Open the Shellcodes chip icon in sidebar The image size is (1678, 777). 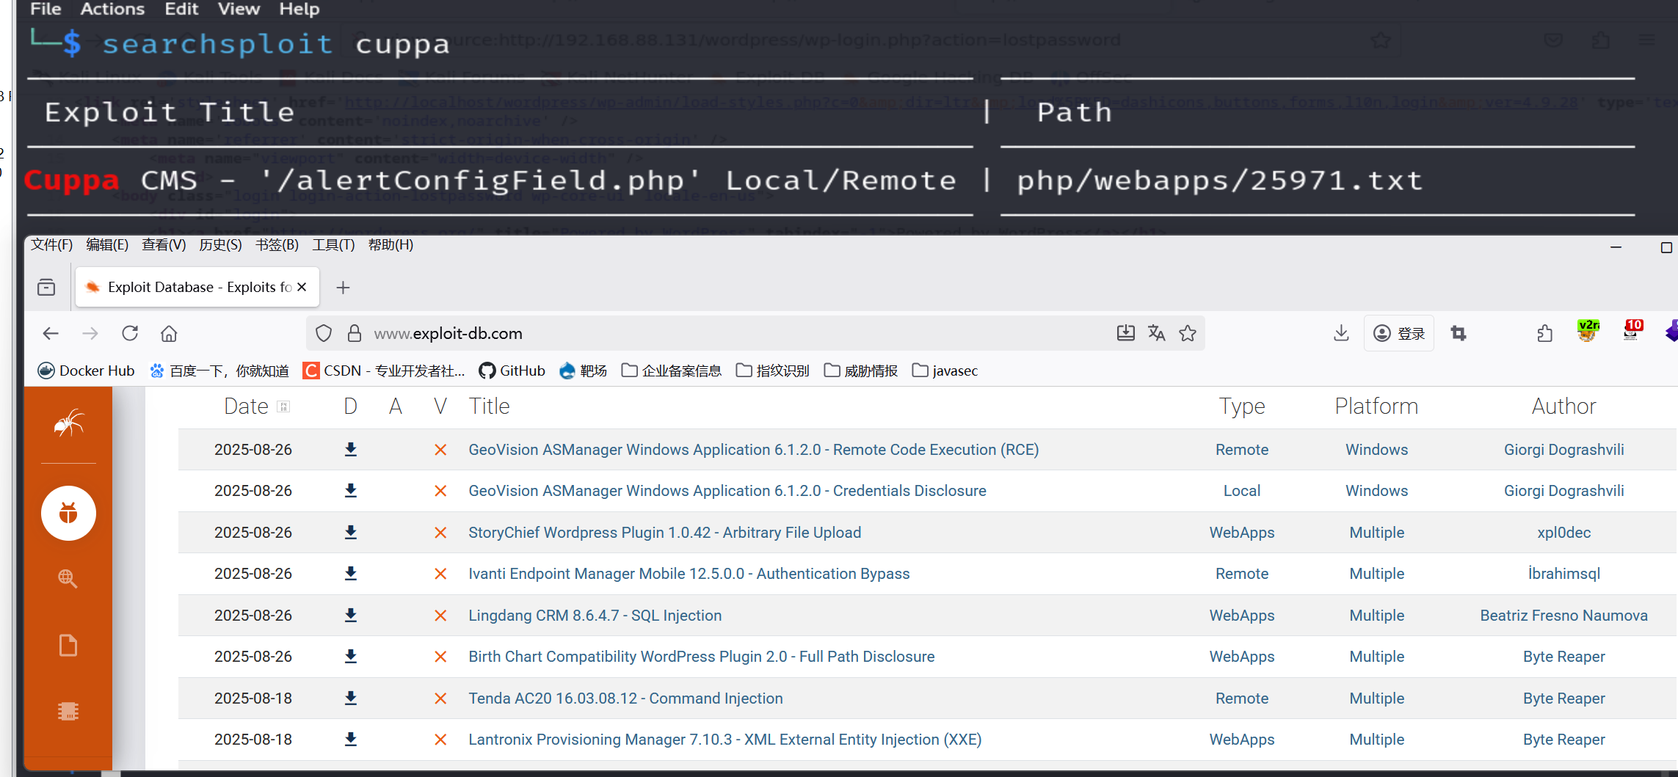(x=68, y=711)
